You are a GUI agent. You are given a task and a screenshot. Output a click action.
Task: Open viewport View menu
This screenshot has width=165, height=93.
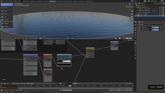(15, 38)
